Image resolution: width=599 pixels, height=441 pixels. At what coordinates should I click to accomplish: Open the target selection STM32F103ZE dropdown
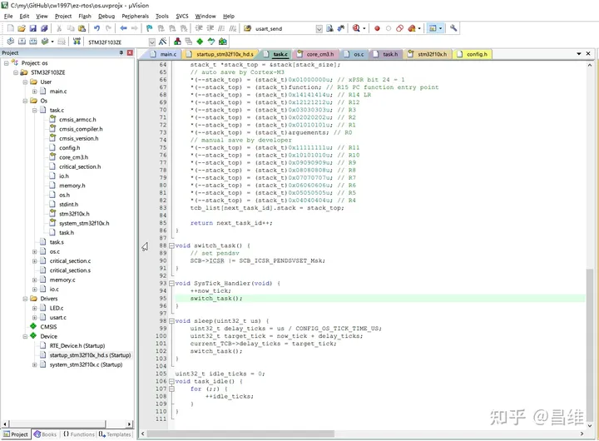click(151, 42)
